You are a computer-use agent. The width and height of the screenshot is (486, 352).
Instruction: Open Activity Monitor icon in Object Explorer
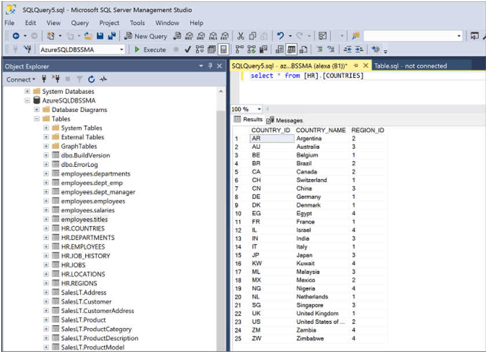click(104, 79)
